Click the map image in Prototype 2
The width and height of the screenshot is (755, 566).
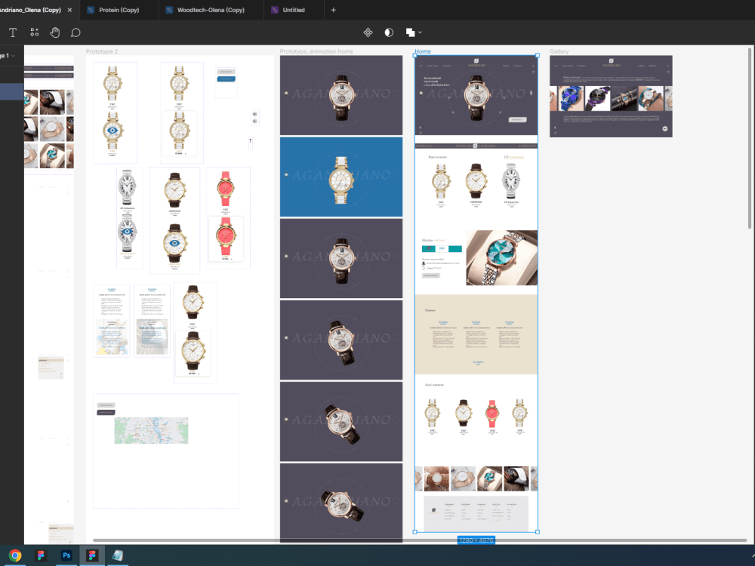click(x=151, y=430)
